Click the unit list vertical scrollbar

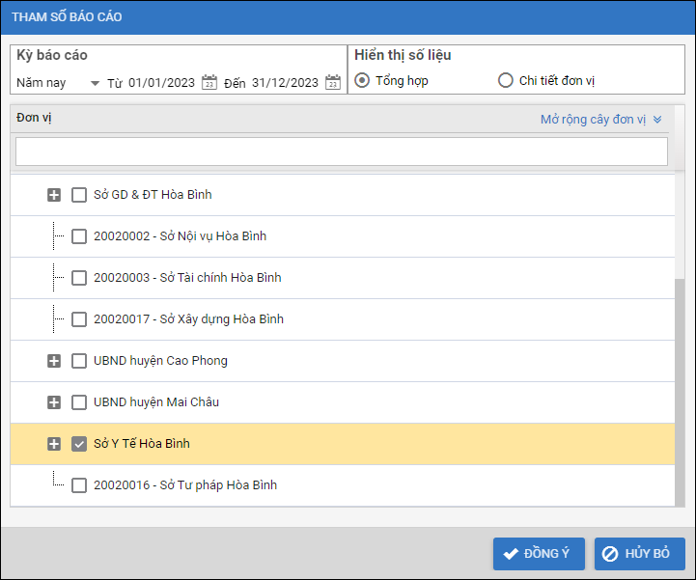(x=680, y=386)
